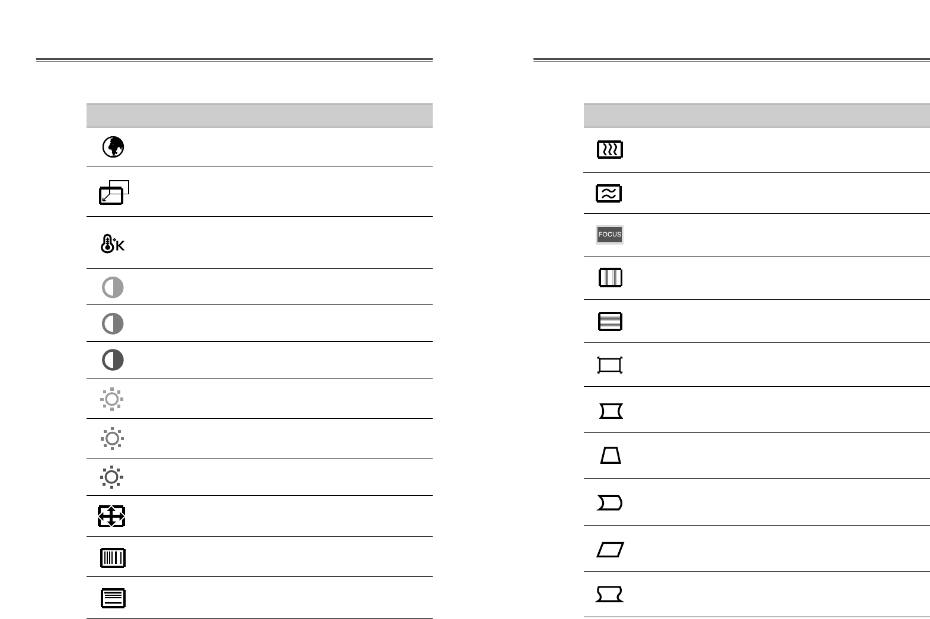Select the vertical color stripes convergence icon
The width and height of the screenshot is (930, 619).
pyautogui.click(x=610, y=277)
